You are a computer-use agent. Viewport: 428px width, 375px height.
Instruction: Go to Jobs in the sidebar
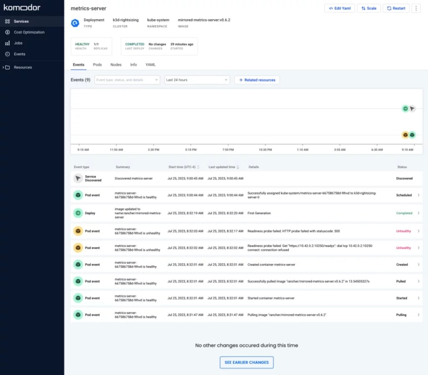pyautogui.click(x=18, y=43)
